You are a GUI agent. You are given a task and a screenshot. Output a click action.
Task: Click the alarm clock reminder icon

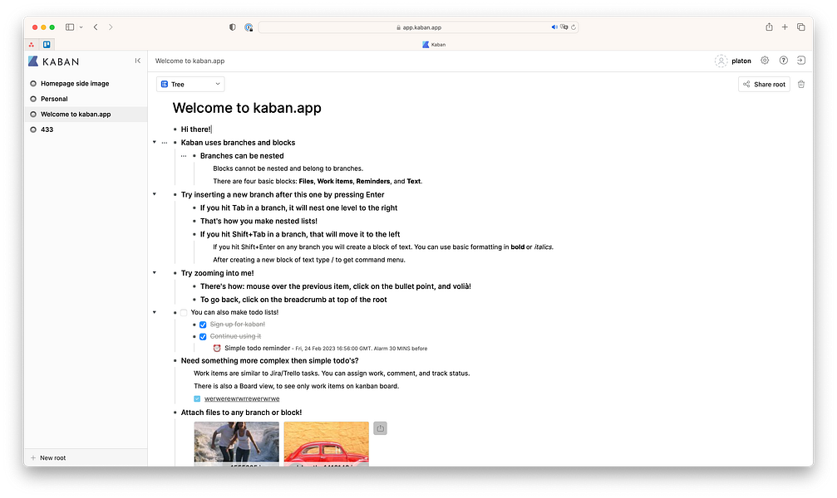217,348
